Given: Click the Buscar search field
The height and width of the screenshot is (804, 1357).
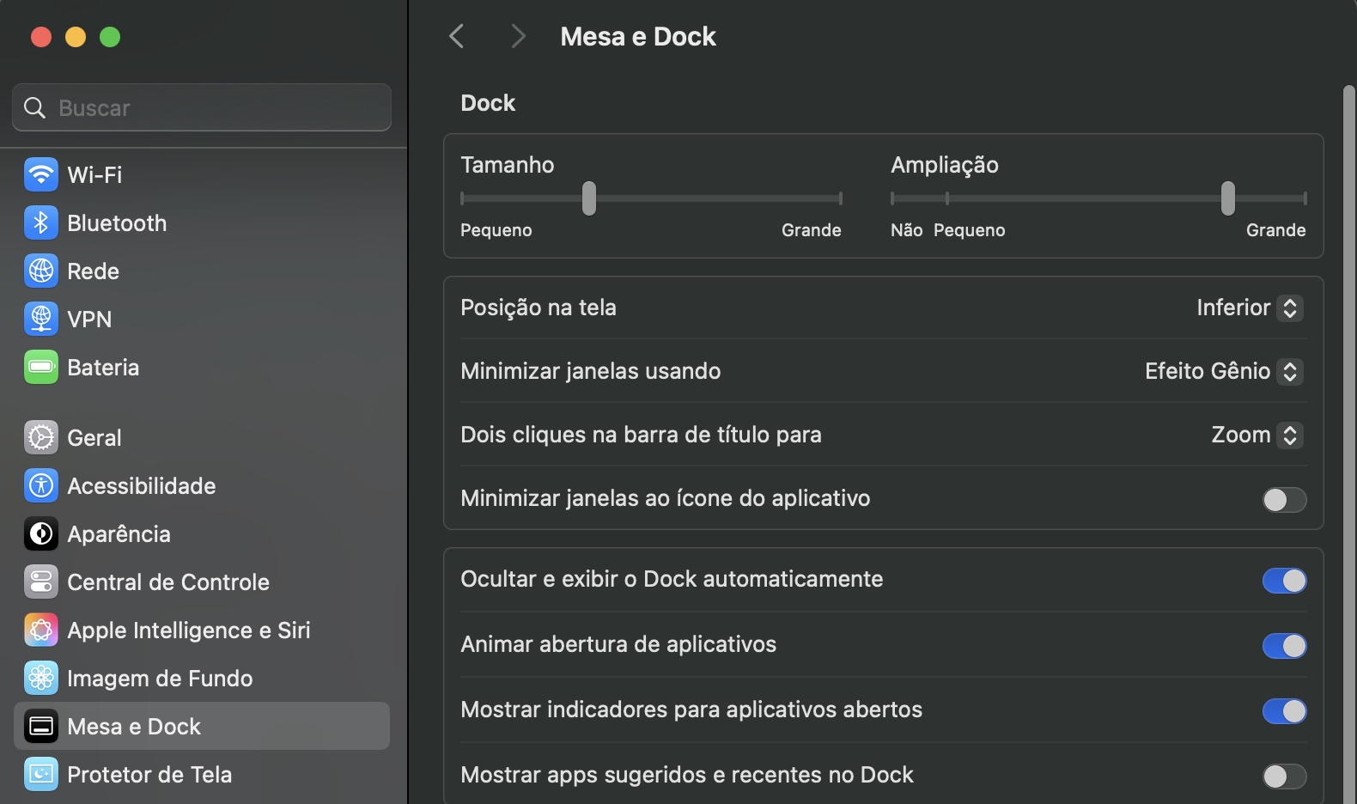Looking at the screenshot, I should [202, 108].
